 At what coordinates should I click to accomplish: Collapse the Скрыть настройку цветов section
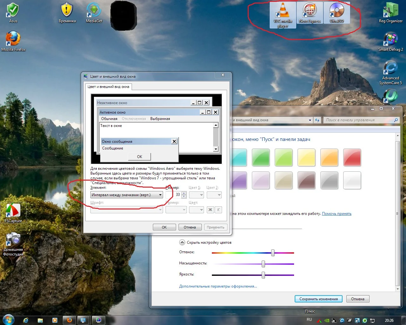(x=182, y=242)
